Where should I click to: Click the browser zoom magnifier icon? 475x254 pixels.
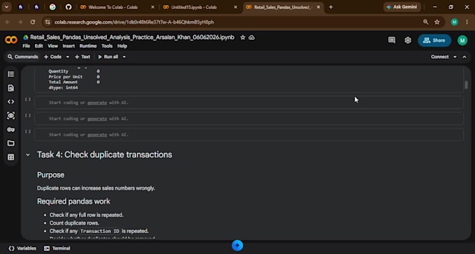(x=426, y=22)
